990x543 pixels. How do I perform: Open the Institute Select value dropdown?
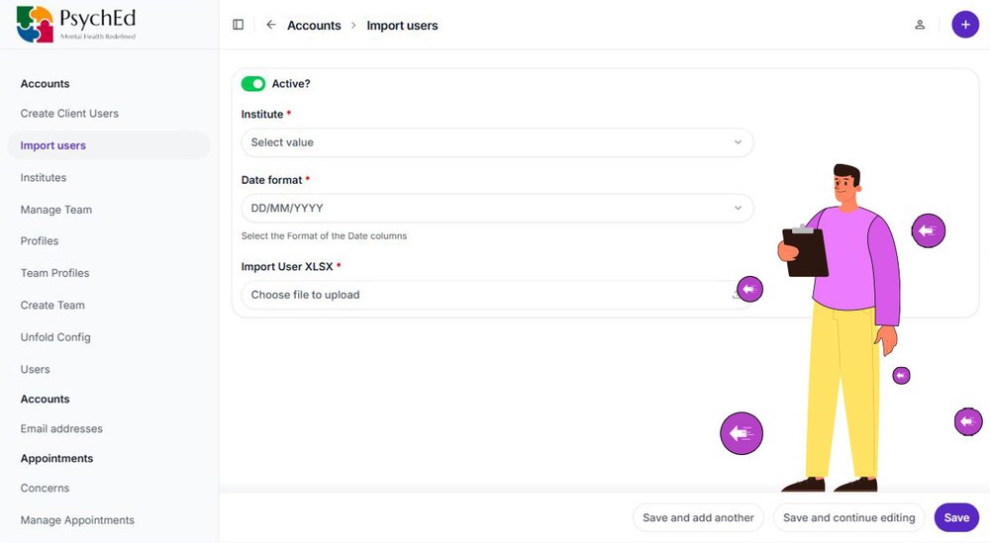(x=497, y=142)
